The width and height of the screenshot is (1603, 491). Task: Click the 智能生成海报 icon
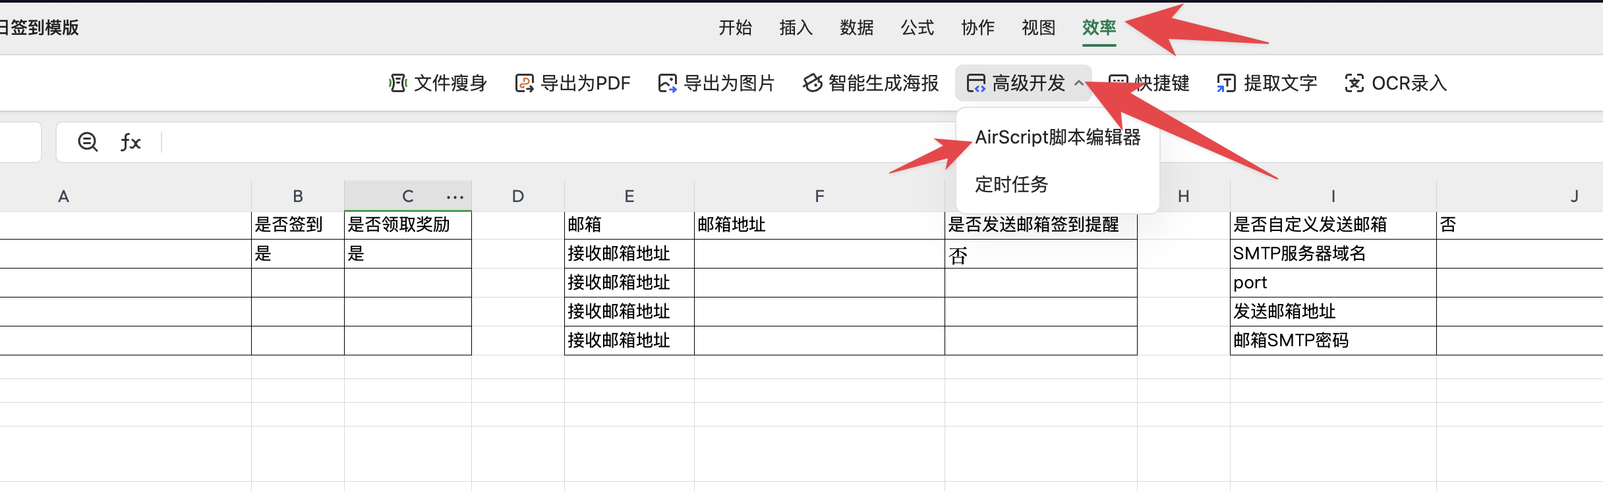click(812, 84)
